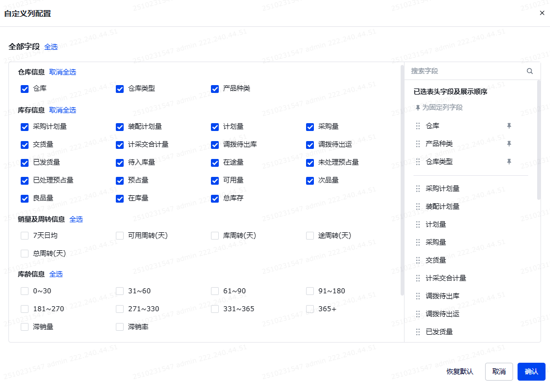
Task: Click 全选 for 库龄信息
Action: coord(56,274)
